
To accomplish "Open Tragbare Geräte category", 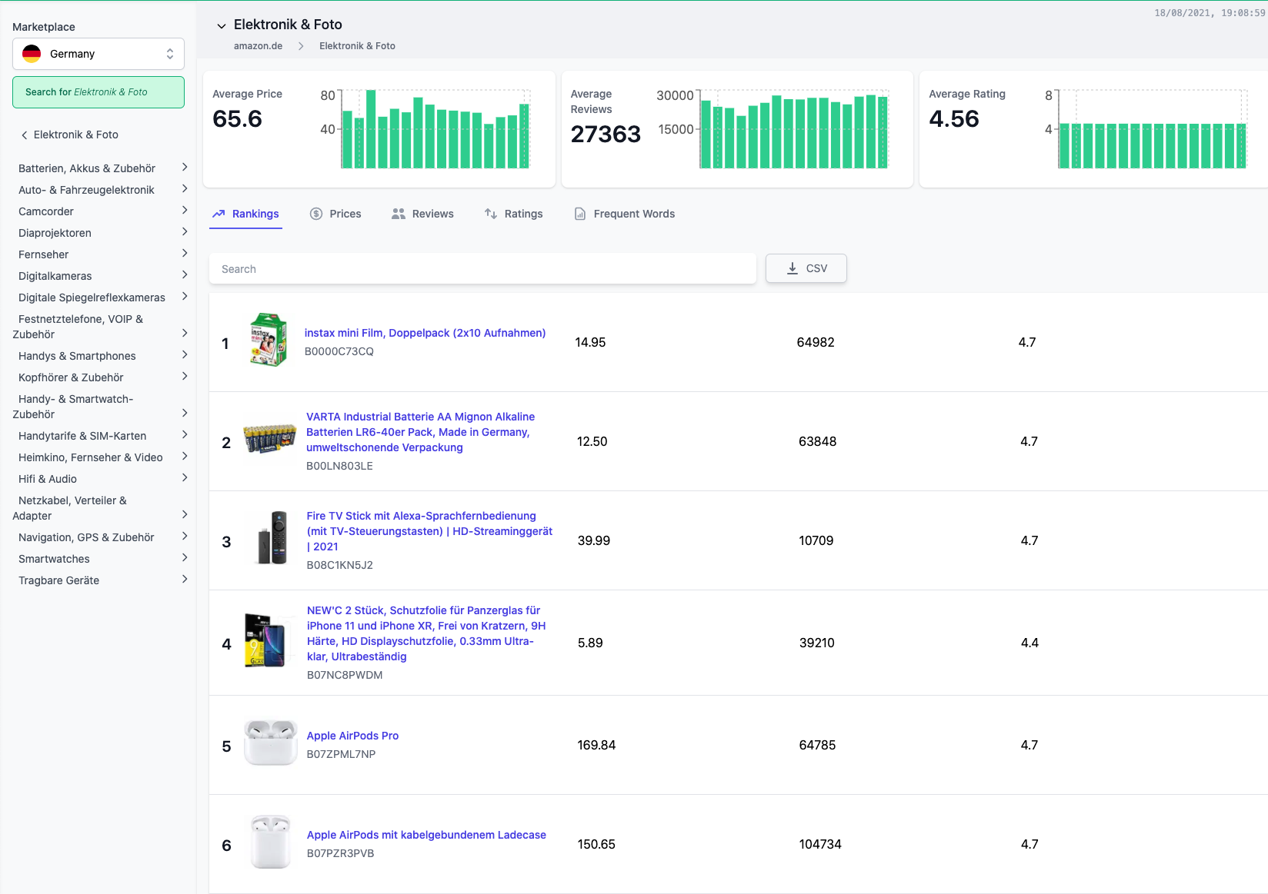I will coord(58,580).
